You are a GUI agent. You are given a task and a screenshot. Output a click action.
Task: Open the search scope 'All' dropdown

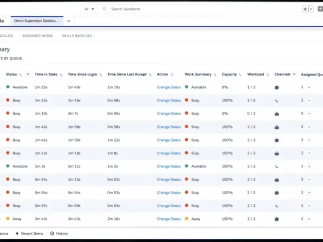(x=89, y=9)
